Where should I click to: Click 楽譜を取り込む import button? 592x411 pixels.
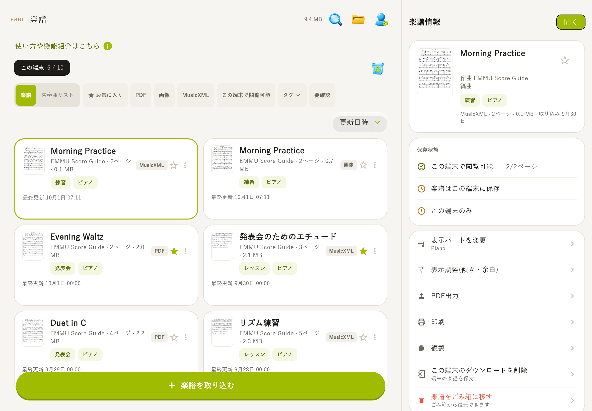coord(200,385)
